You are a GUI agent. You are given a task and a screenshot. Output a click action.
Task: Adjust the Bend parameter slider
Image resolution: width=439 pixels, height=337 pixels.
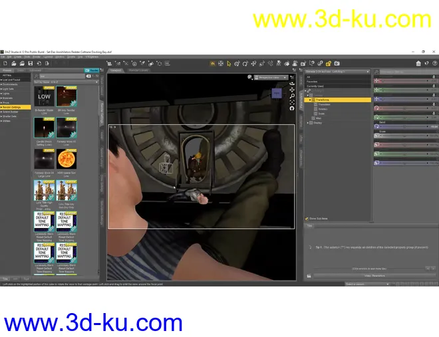(404, 126)
